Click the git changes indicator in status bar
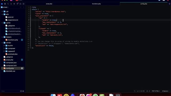The width and height of the screenshot is (171, 96). [148, 91]
